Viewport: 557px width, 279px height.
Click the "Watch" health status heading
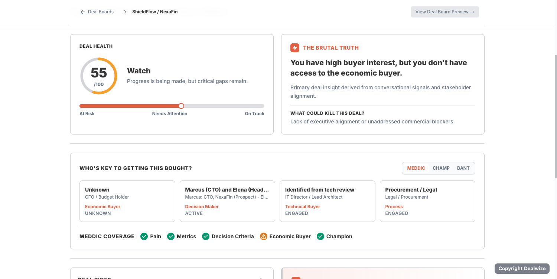pos(139,71)
